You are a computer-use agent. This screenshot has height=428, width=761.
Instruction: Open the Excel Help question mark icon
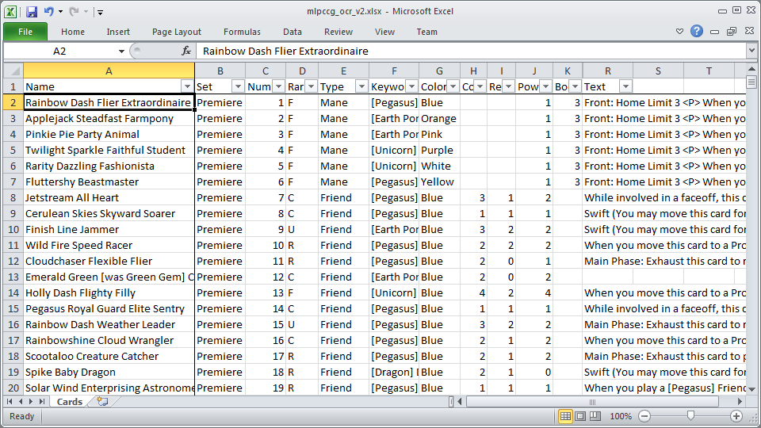coord(697,32)
